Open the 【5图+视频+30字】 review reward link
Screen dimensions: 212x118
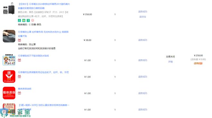[44, 107]
